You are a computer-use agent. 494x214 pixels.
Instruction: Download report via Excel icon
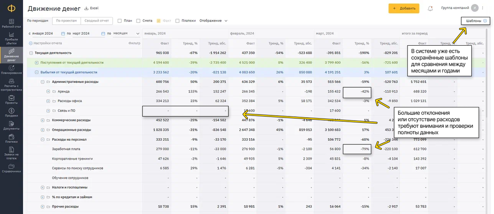pyautogui.click(x=86, y=8)
